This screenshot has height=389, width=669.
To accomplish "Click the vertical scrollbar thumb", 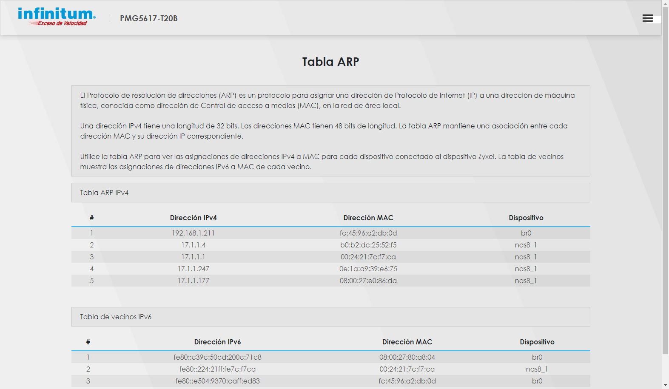I will [665, 179].
